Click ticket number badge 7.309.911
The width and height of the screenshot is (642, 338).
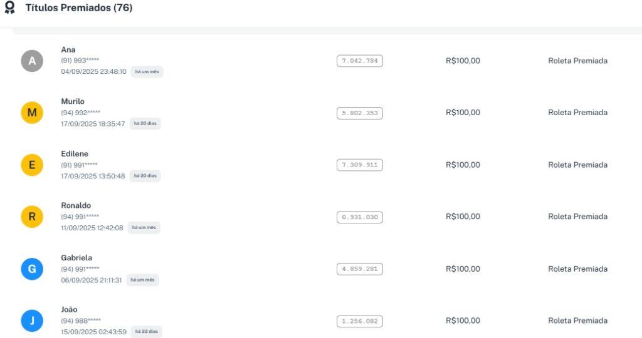[x=359, y=165]
